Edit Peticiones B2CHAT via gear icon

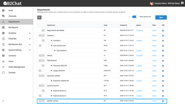[163, 66]
